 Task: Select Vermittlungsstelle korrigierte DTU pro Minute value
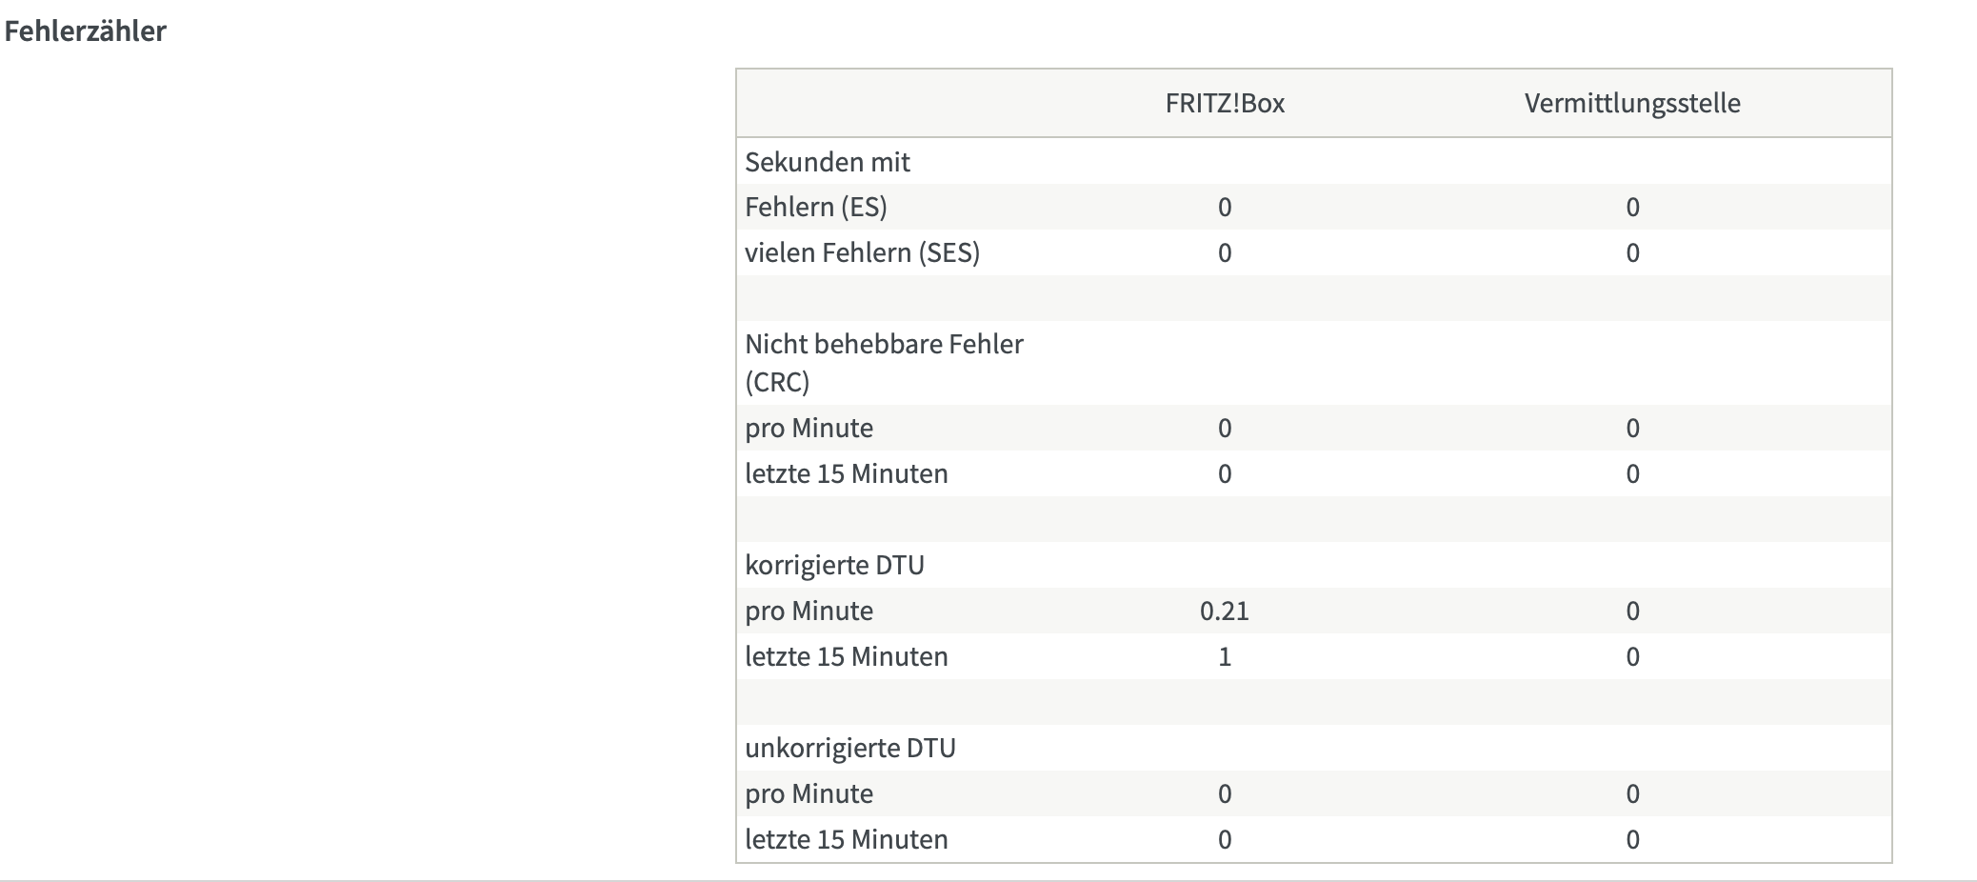(1632, 611)
